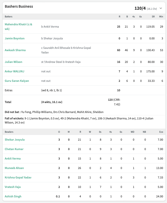The width and height of the screenshot is (167, 203).
Task: Select Awkash Sharma batter name
Action: (15, 50)
